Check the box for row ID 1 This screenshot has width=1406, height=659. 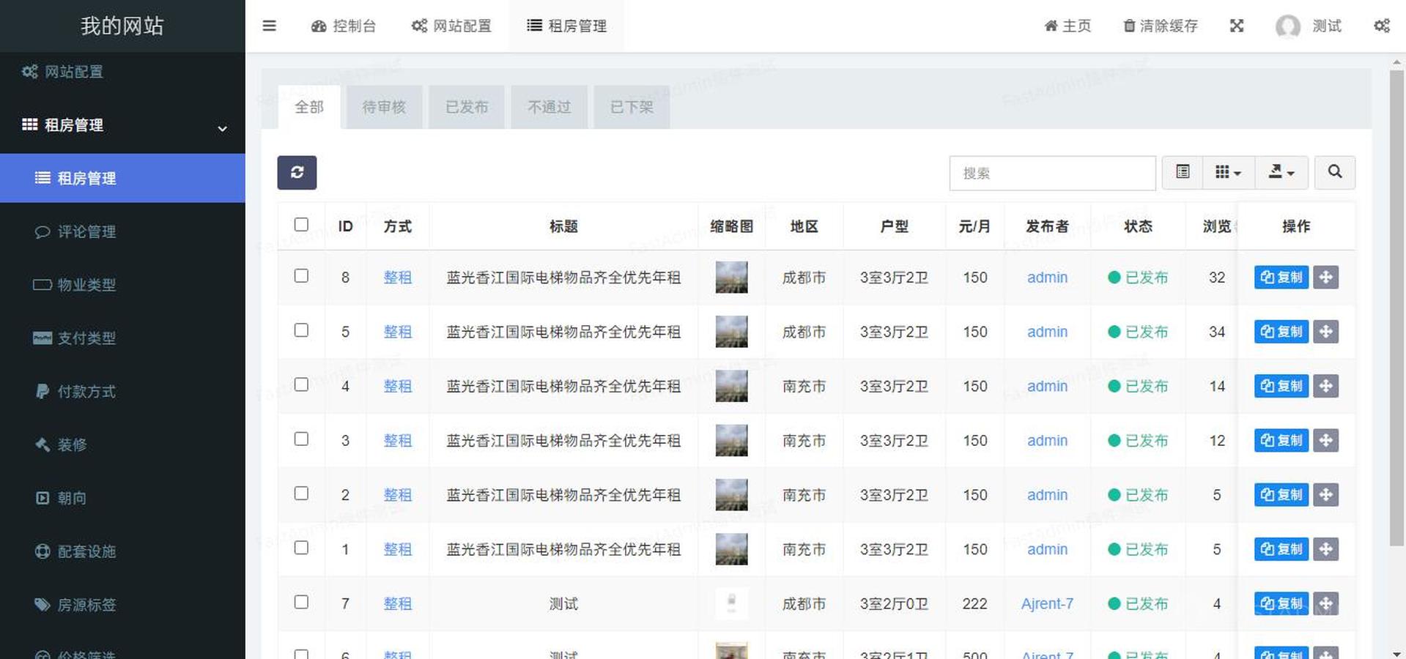click(301, 548)
